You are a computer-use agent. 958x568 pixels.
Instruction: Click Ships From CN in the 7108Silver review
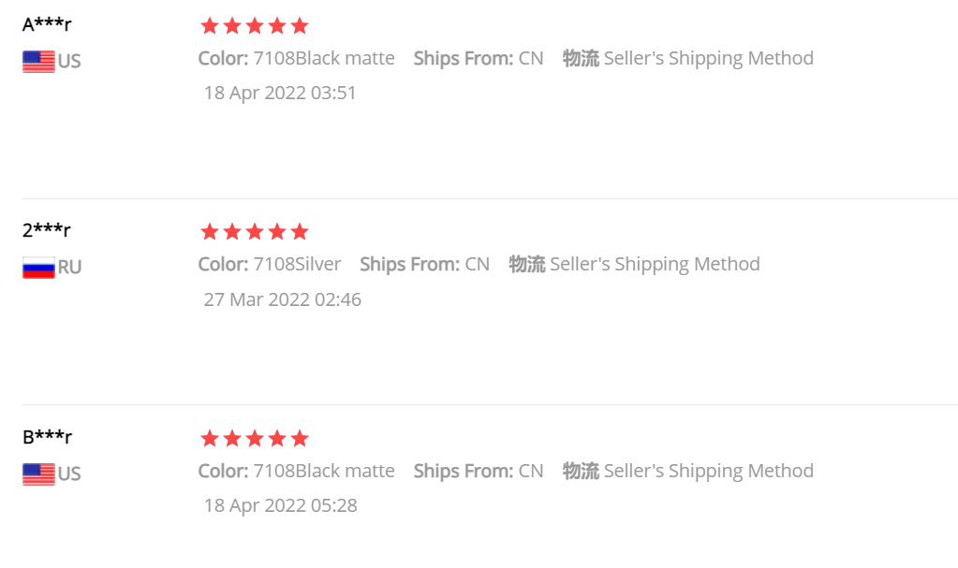[x=424, y=264]
